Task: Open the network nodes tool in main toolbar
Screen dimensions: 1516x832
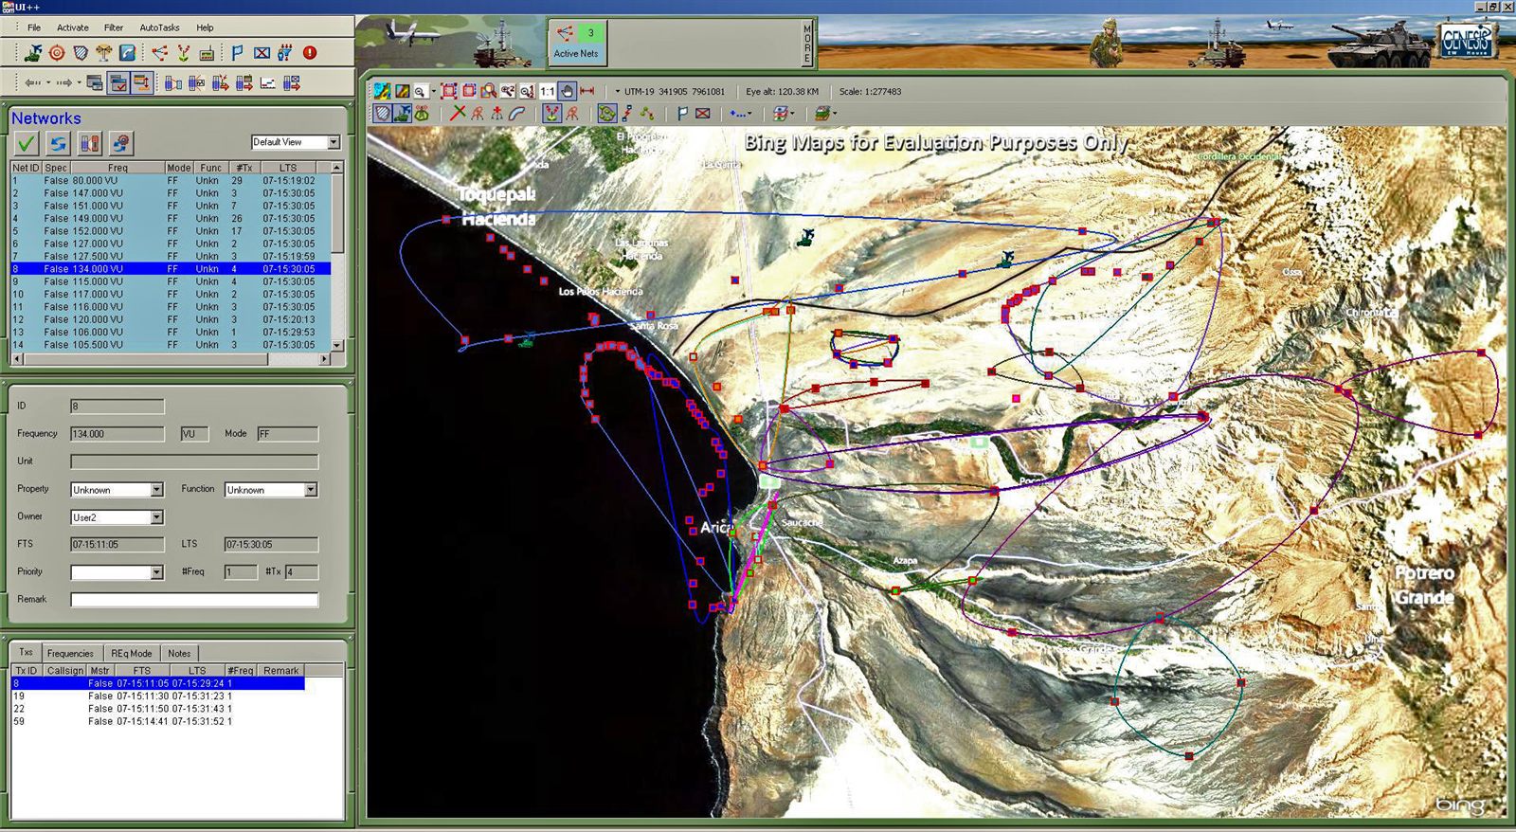Action: [x=159, y=53]
